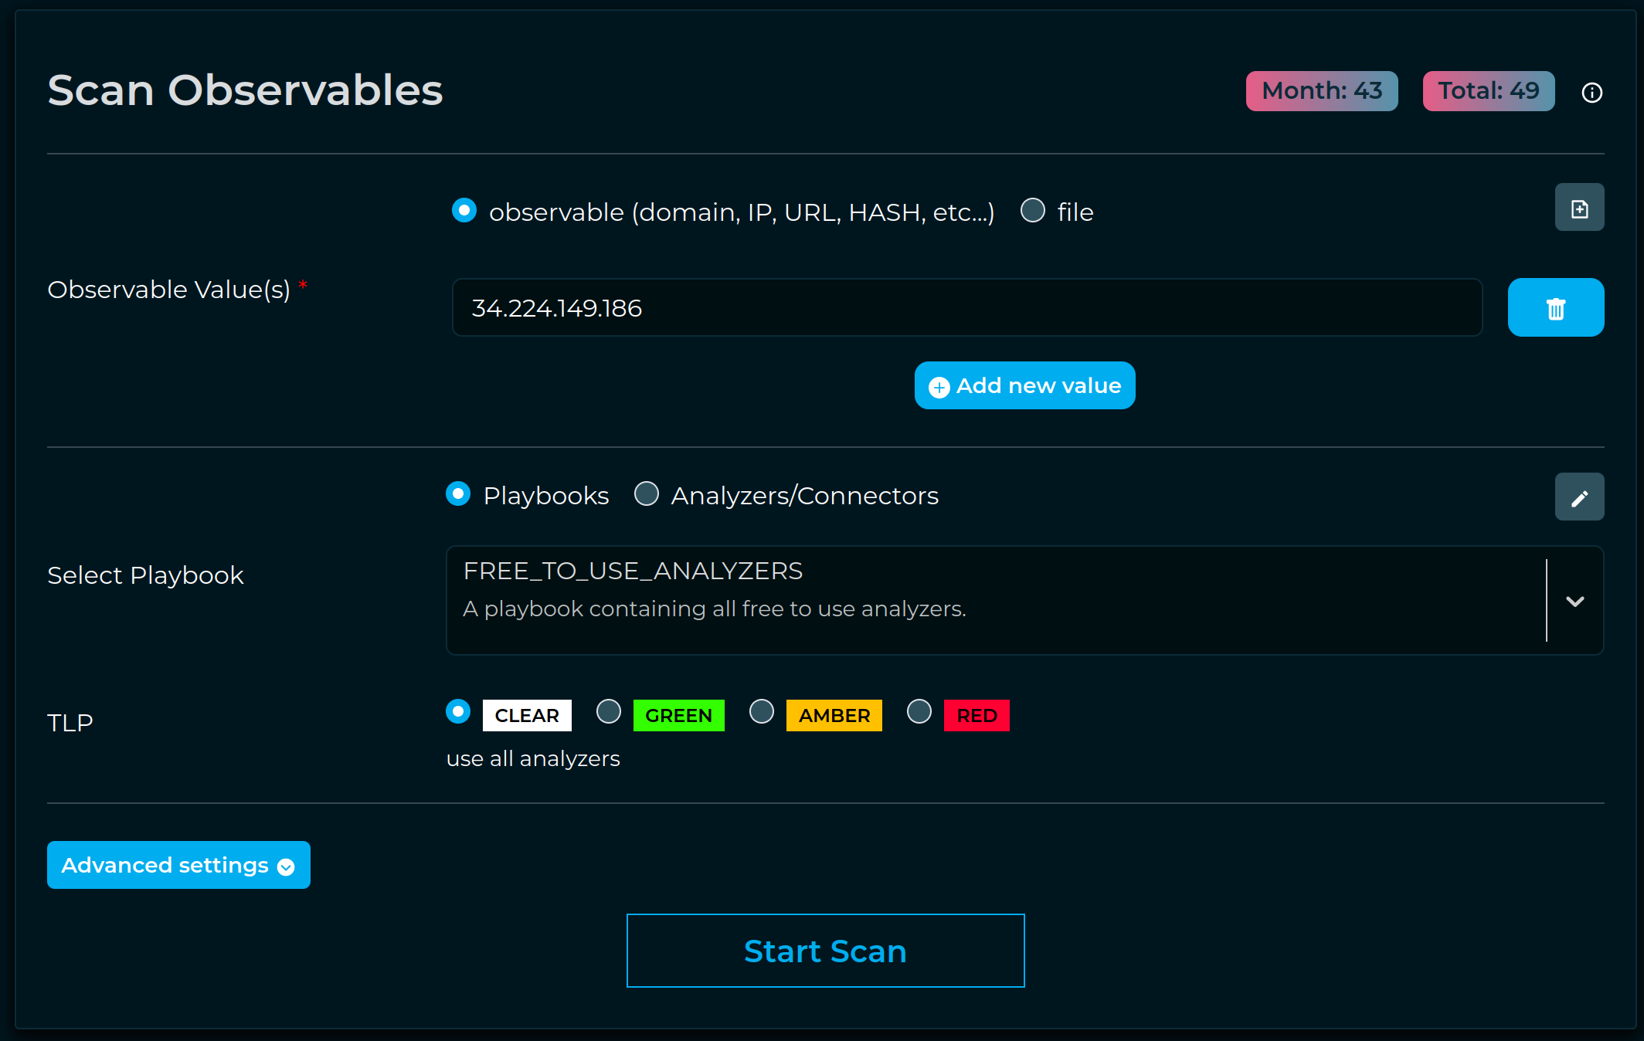Click the pencil edit icon button

(x=1579, y=497)
